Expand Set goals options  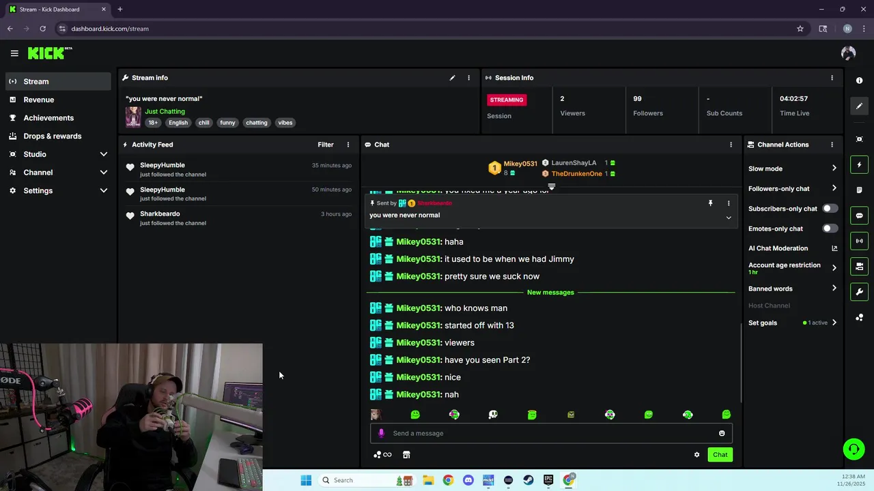[793, 323]
